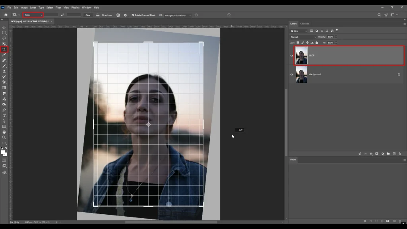Toggle Lock image pixels brush icon
Image resolution: width=407 pixels, height=229 pixels.
pyautogui.click(x=302, y=43)
